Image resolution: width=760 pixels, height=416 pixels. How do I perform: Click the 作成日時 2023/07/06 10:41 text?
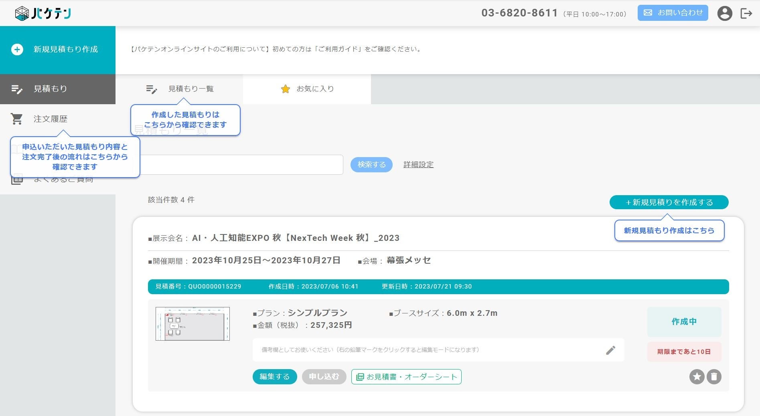click(x=314, y=287)
